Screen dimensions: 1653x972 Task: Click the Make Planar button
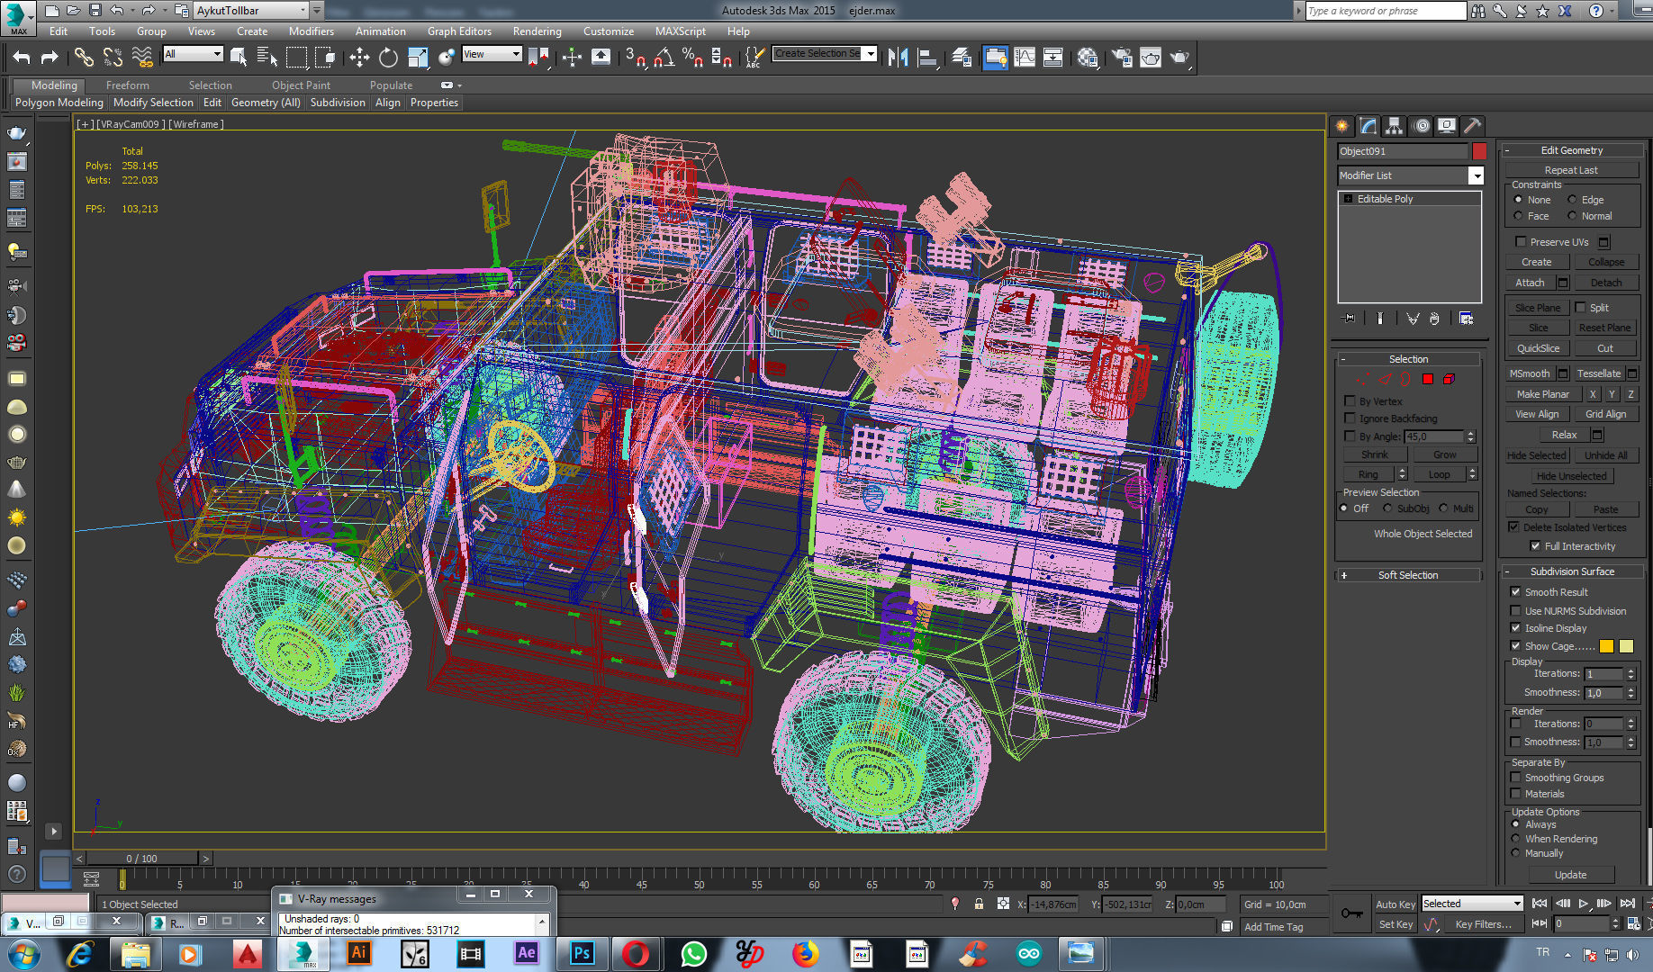point(1542,394)
